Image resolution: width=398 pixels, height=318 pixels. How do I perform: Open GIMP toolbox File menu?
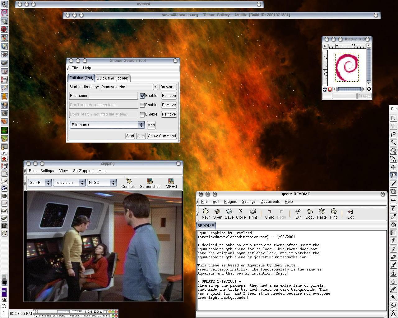click(x=394, y=109)
